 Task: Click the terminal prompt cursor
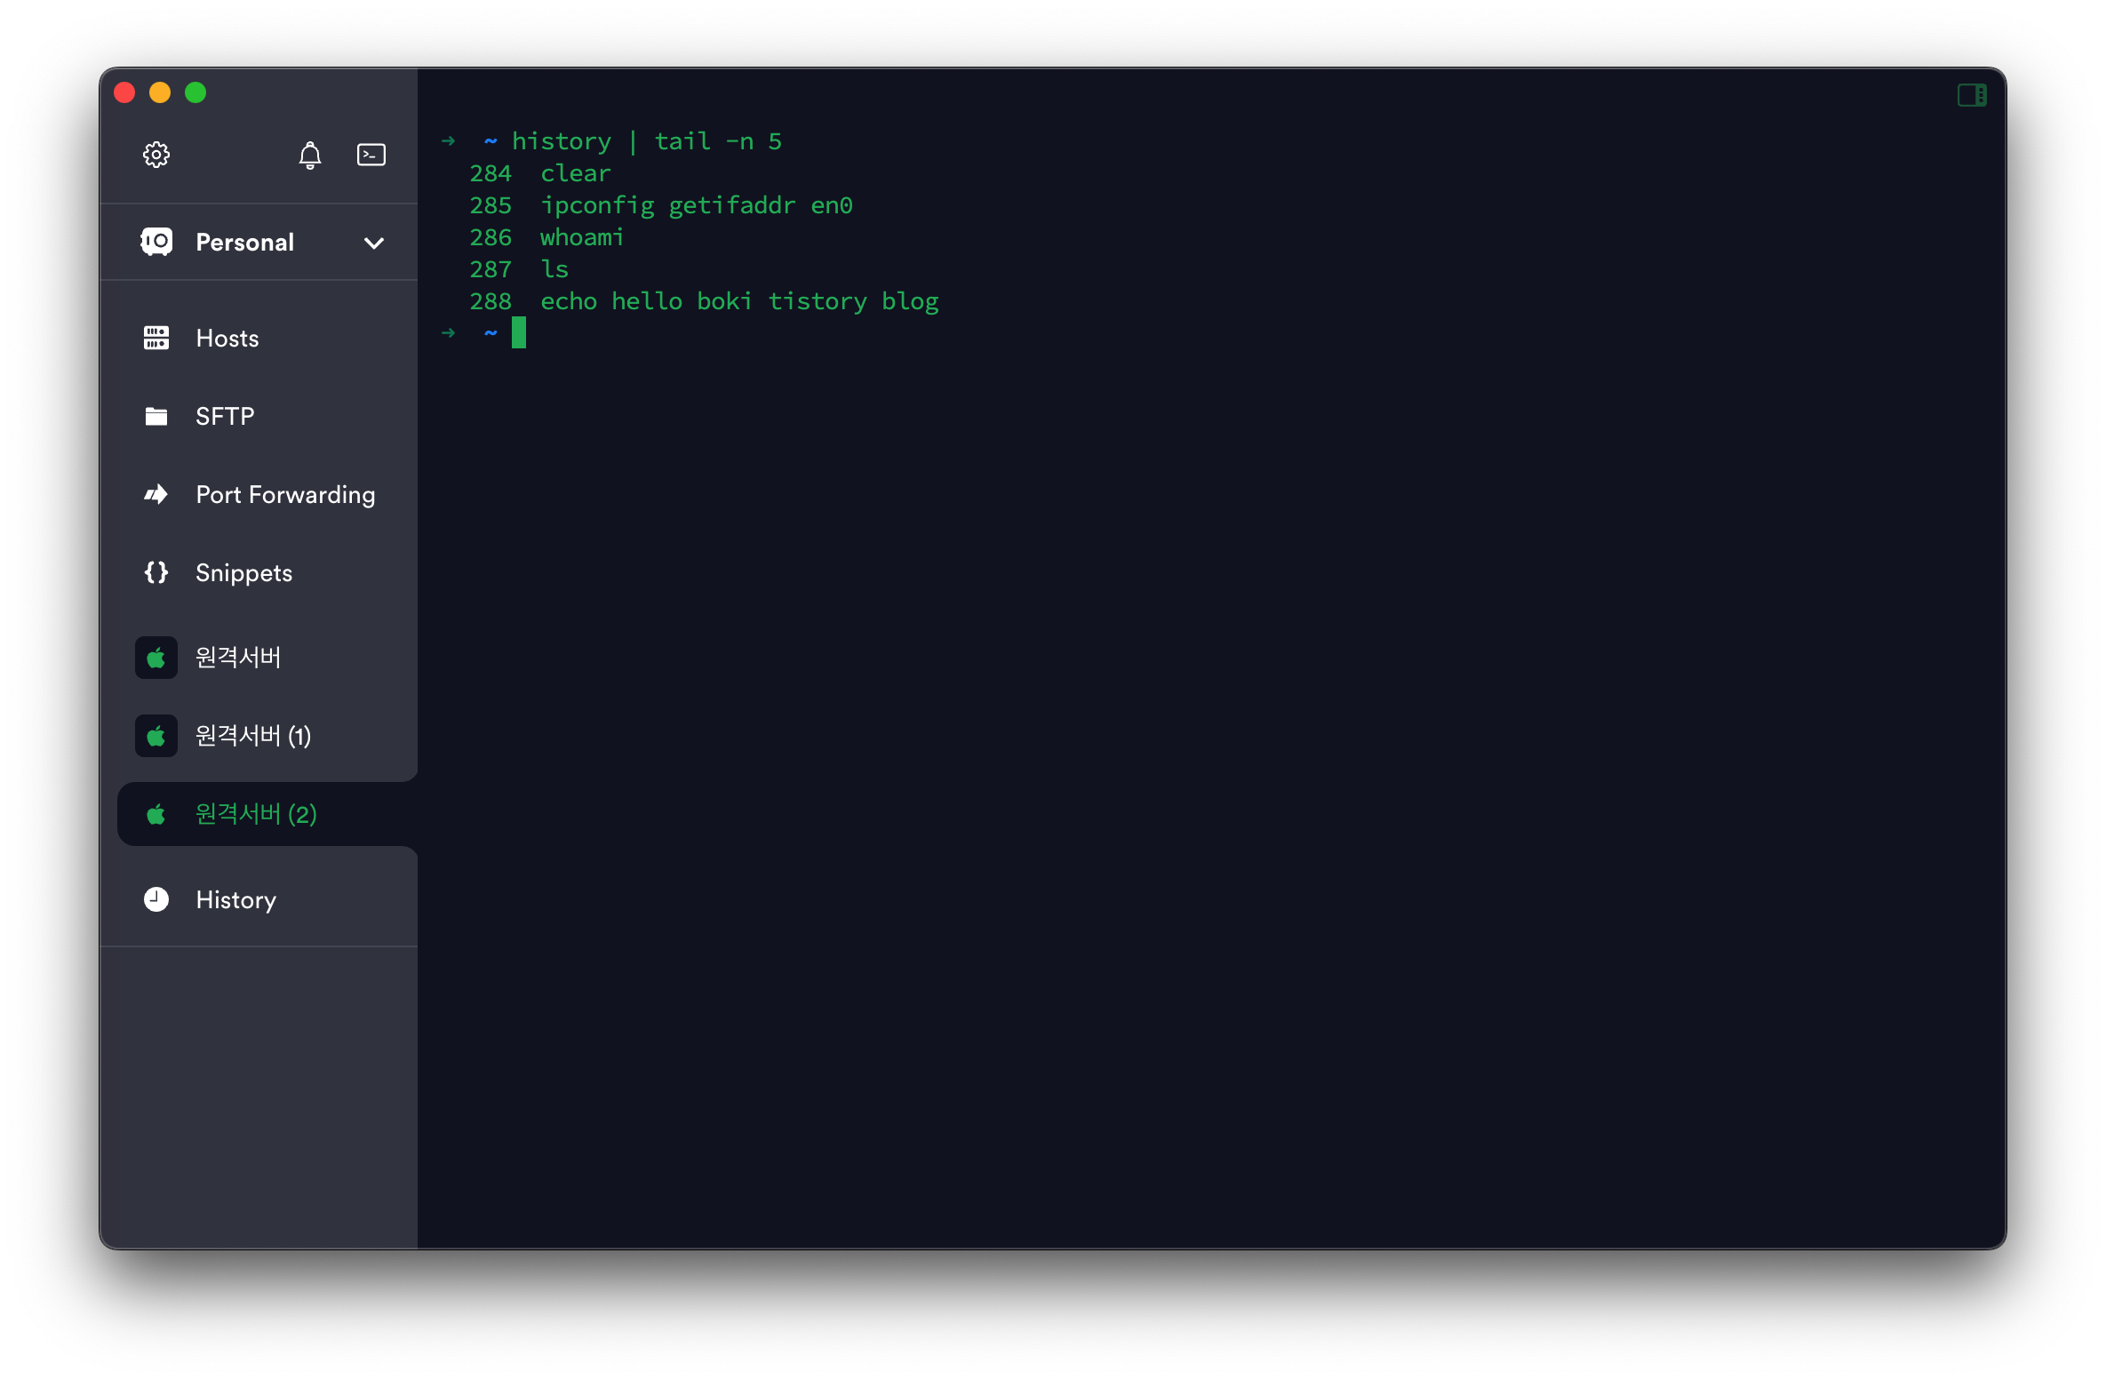[519, 333]
